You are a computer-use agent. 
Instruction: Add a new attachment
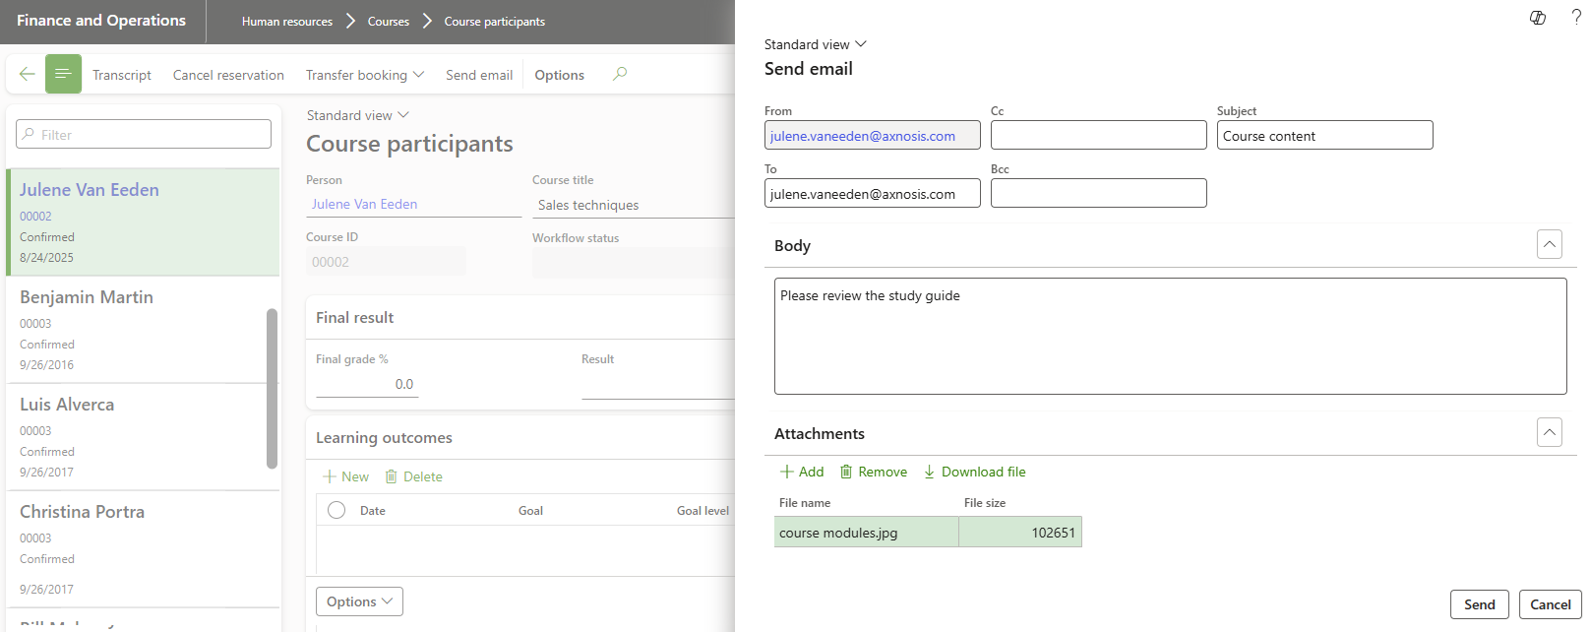click(802, 472)
